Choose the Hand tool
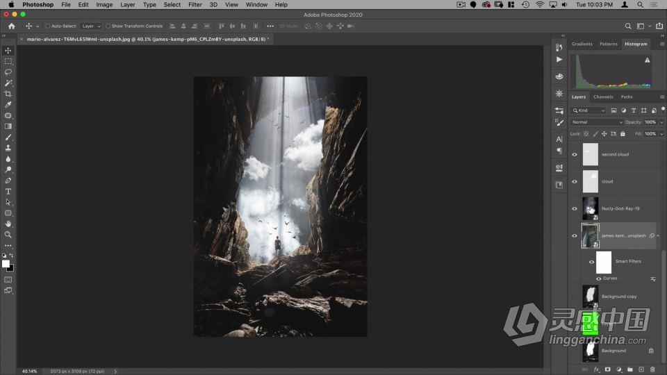Image resolution: width=667 pixels, height=375 pixels. pos(8,224)
